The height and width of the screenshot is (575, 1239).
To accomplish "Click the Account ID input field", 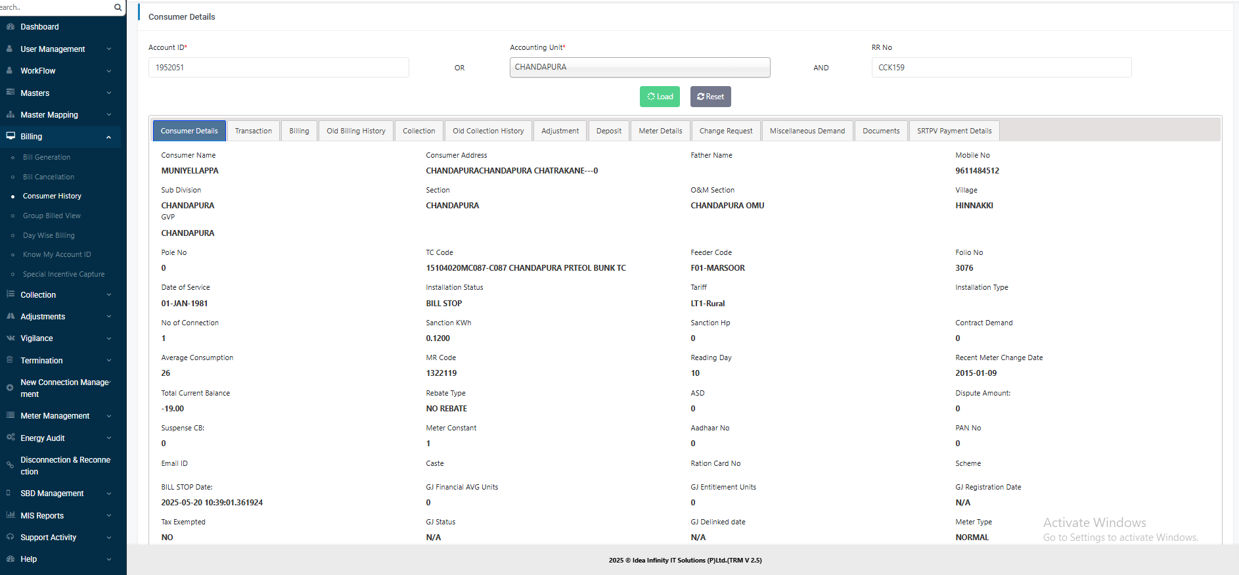I will [x=279, y=68].
